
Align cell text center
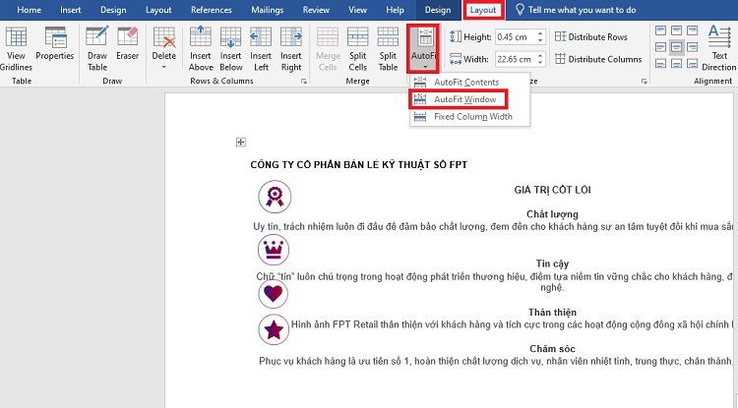(x=676, y=47)
